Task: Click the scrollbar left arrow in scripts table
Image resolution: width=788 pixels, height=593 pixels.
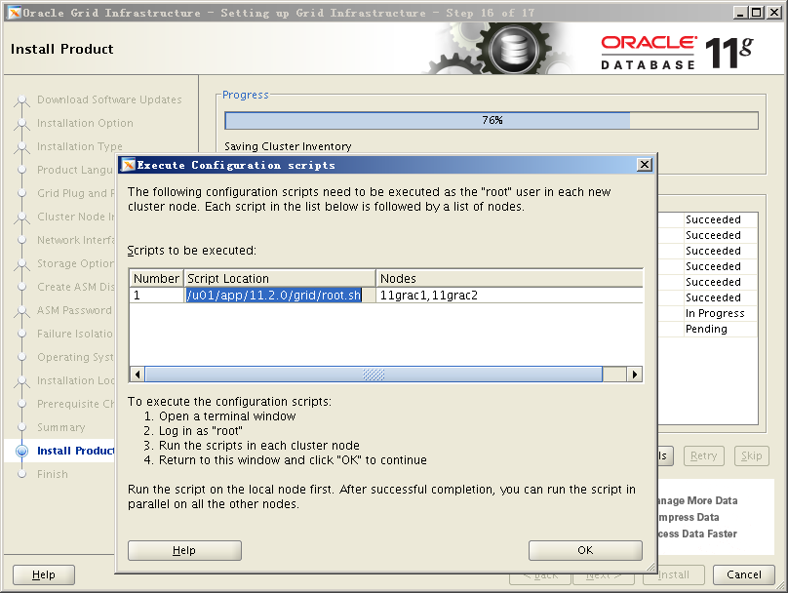Action: point(138,375)
